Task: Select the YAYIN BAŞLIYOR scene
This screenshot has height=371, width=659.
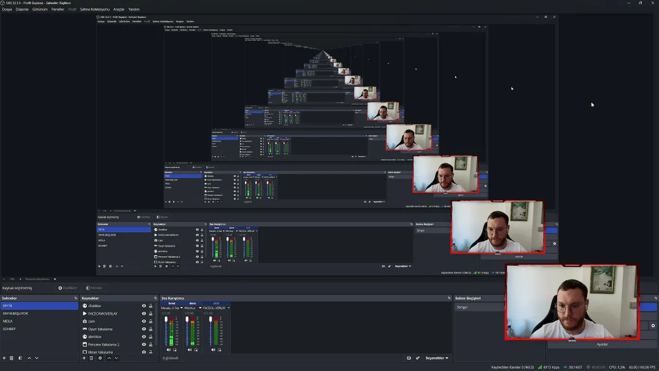Action: [x=39, y=313]
